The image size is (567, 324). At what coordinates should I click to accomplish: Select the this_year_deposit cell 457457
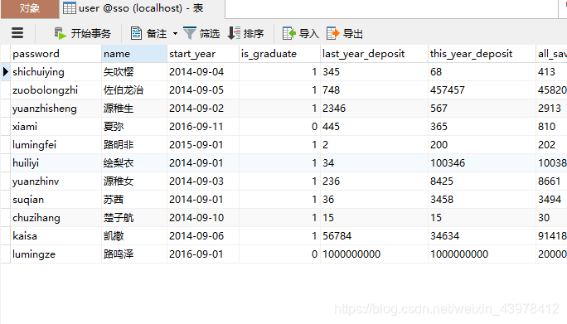(482, 90)
